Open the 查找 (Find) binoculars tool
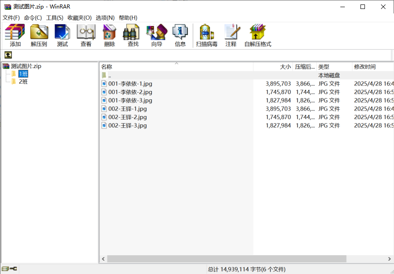The width and height of the screenshot is (394, 274). [x=133, y=35]
